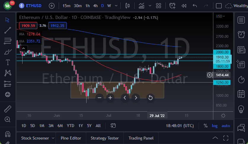Expand the timeframe interval dropdown
The image size is (248, 144).
[116, 6]
